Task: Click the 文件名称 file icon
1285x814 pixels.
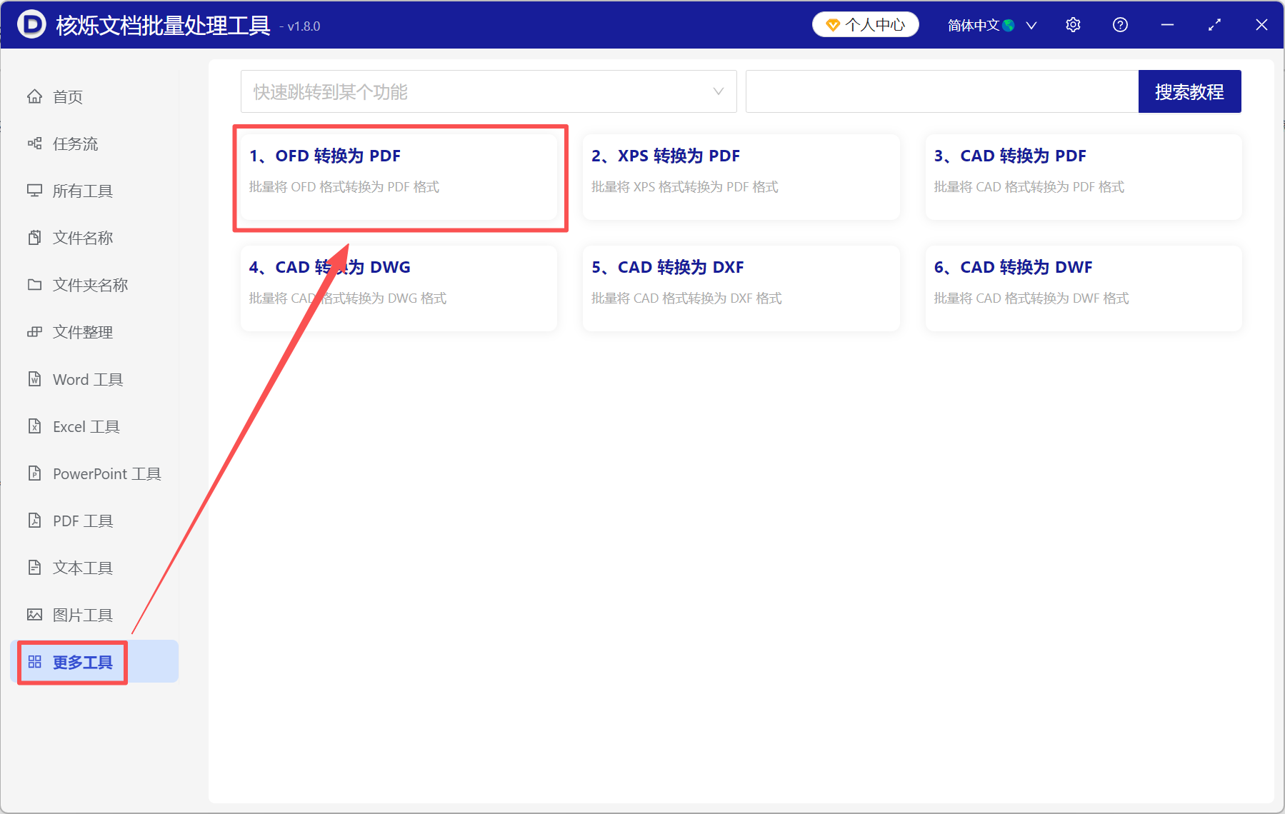Action: [34, 238]
